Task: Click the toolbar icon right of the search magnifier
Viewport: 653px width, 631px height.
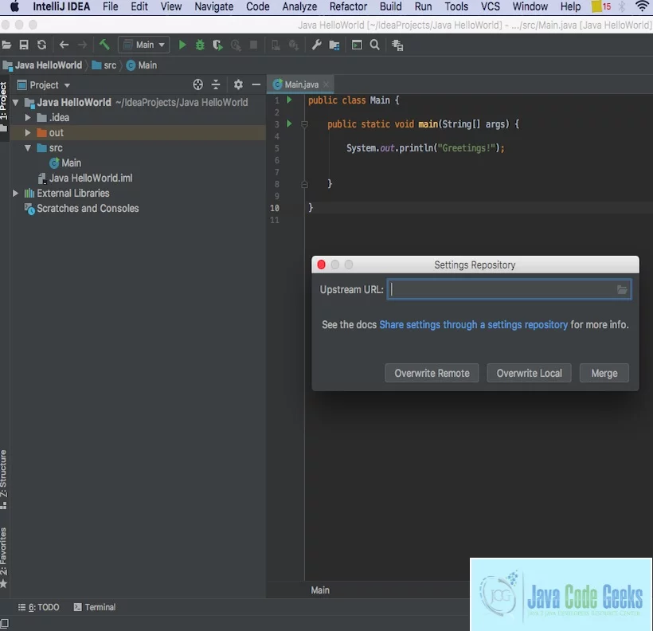Action: pos(397,45)
